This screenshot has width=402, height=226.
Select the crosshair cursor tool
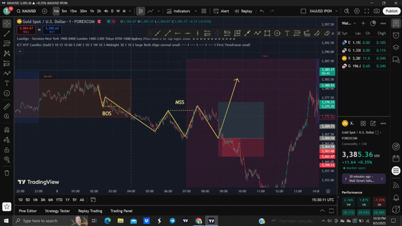pos(7,23)
